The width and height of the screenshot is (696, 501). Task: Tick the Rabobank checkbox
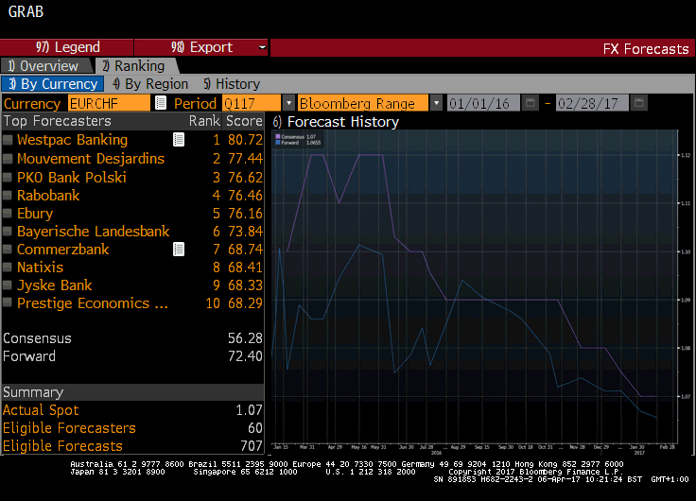pyautogui.click(x=8, y=196)
